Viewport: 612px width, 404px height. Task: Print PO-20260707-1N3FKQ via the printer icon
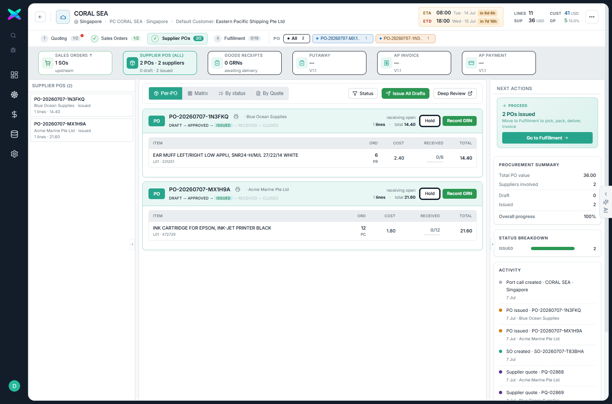click(236, 116)
